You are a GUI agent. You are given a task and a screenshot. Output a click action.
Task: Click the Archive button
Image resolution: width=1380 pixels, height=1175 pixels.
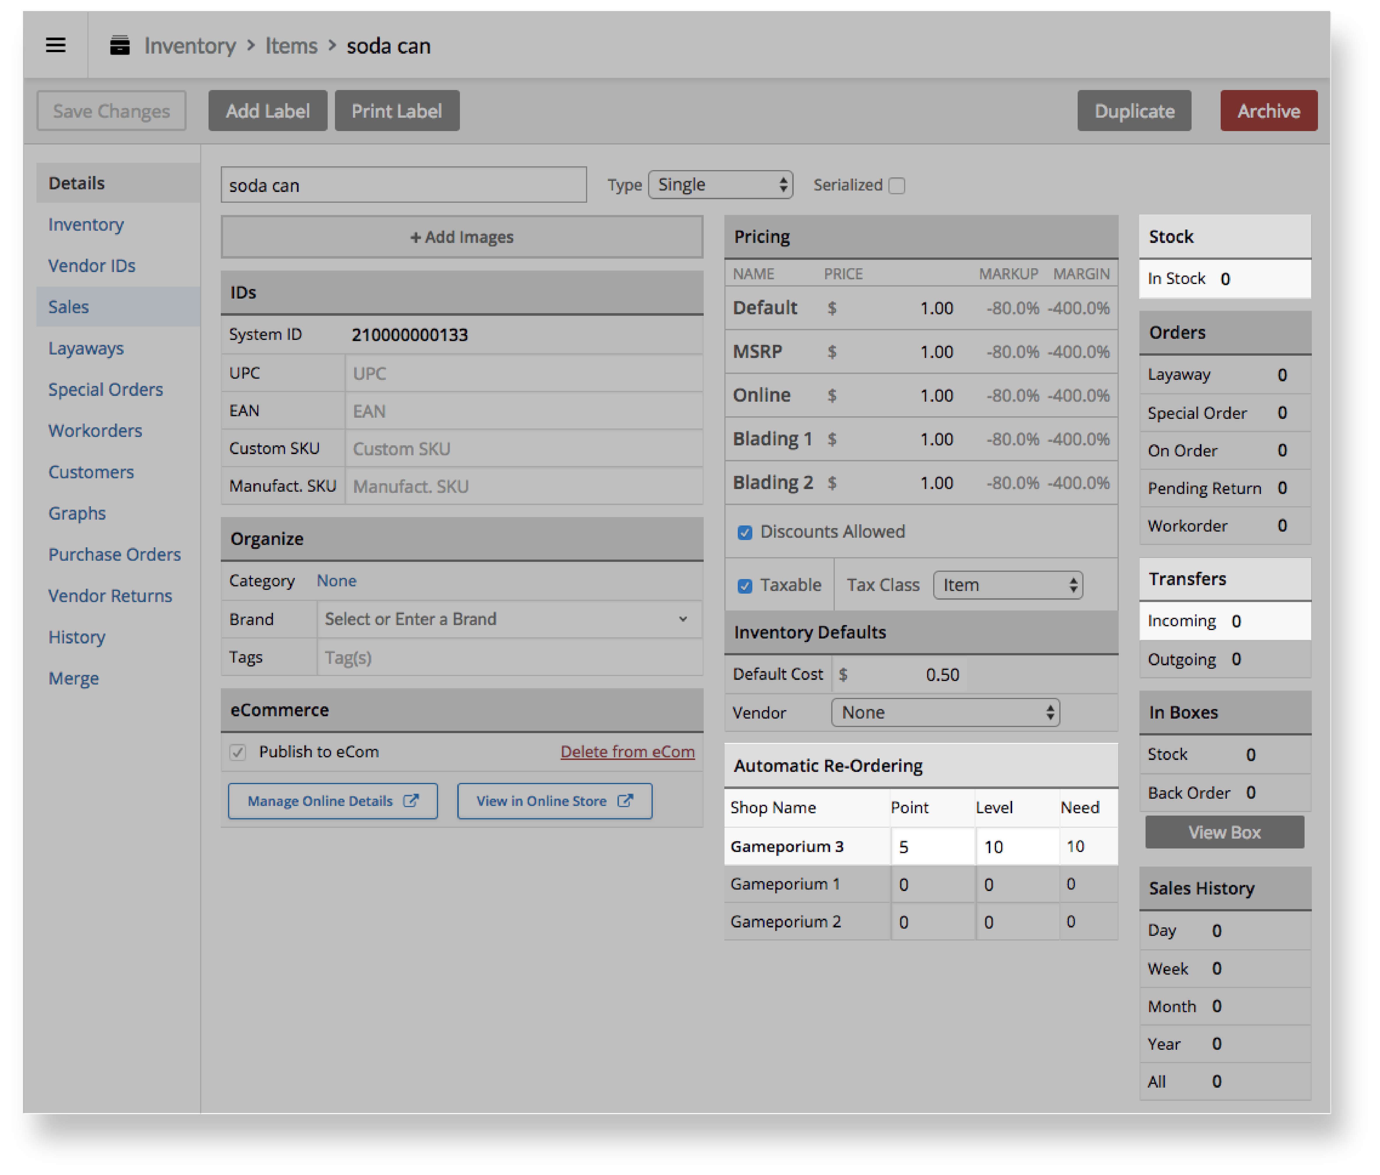point(1268,111)
